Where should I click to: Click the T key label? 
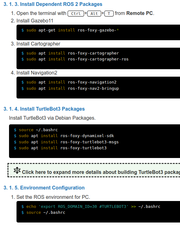pos(109,13)
